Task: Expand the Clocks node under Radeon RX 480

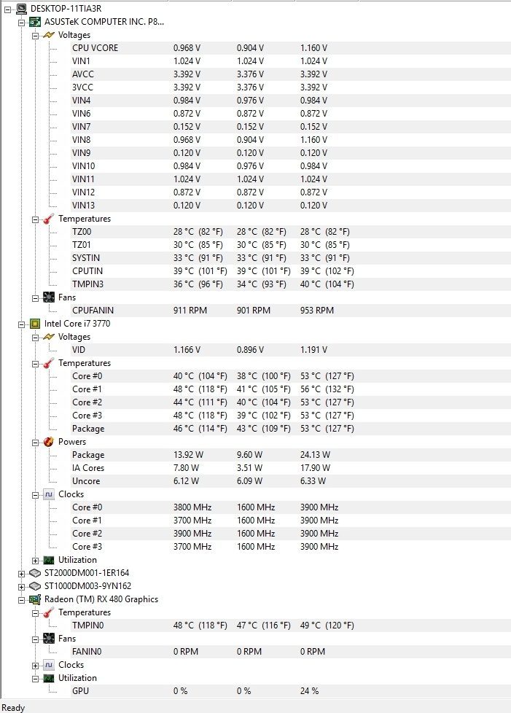Action: coord(36,666)
